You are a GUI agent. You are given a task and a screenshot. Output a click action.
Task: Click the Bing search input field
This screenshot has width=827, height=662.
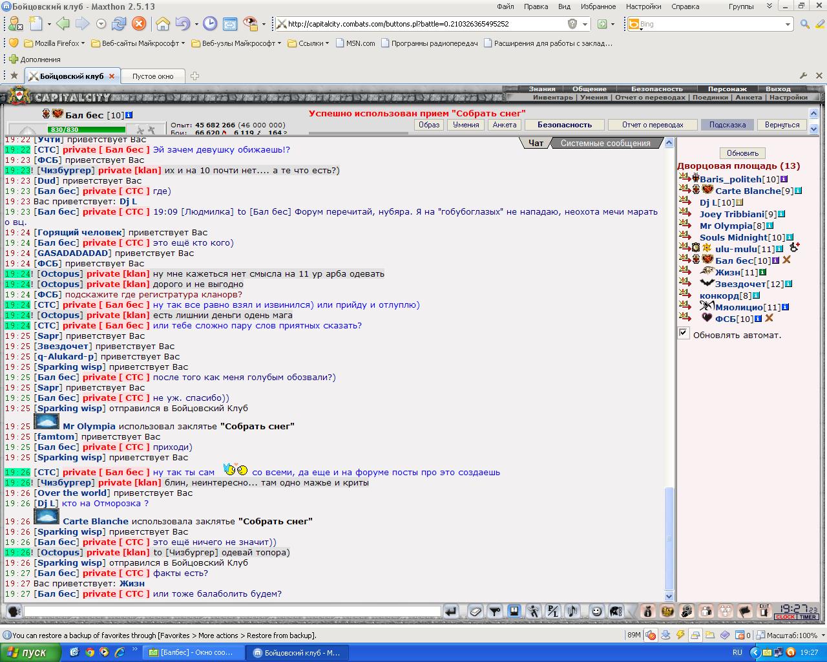(x=711, y=24)
